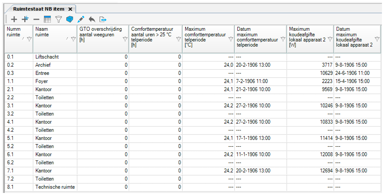Open filter dropdown on GTO overschrijding column
384x195 pixels.
tap(125, 39)
